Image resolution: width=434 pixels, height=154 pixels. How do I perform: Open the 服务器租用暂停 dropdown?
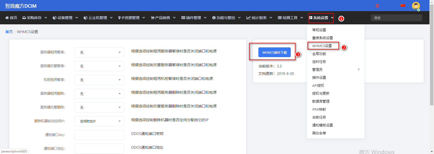click(x=99, y=52)
